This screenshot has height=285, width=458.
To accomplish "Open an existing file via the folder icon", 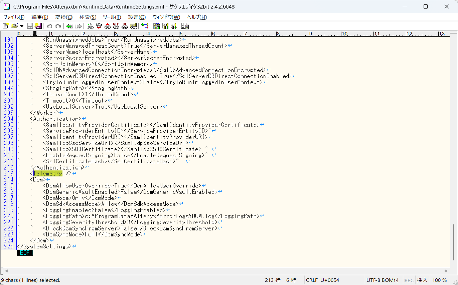I will (x=14, y=26).
